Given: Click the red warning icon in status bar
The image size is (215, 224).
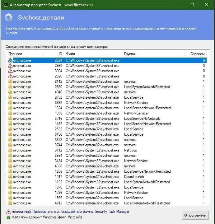Looking at the screenshot, I should (8, 212).
